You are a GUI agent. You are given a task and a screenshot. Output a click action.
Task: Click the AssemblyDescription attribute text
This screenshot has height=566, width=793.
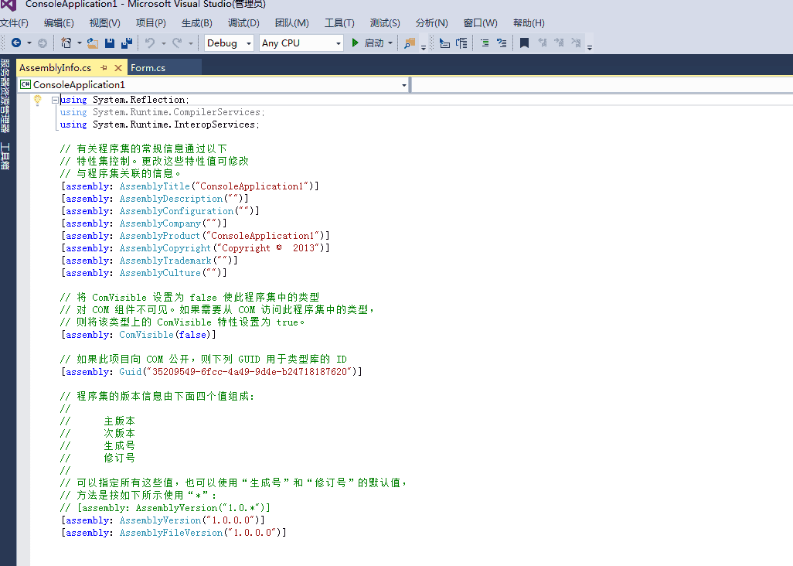[155, 199]
